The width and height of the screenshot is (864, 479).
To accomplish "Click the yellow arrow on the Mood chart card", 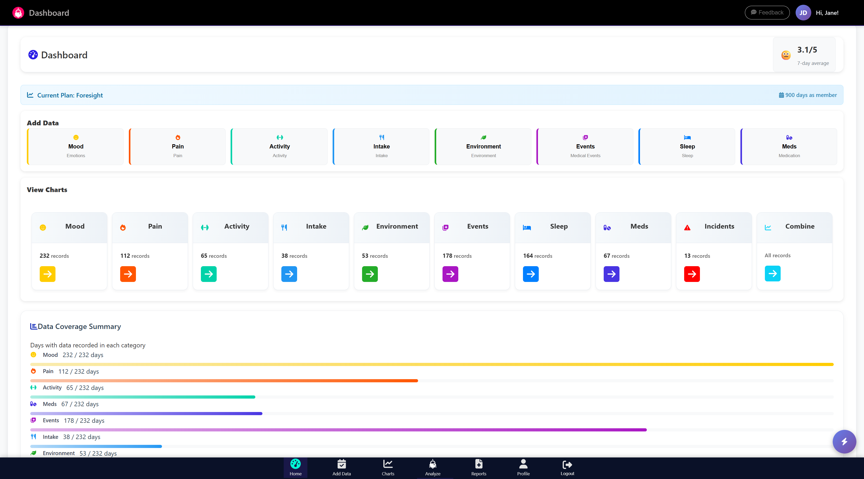I will 47,274.
